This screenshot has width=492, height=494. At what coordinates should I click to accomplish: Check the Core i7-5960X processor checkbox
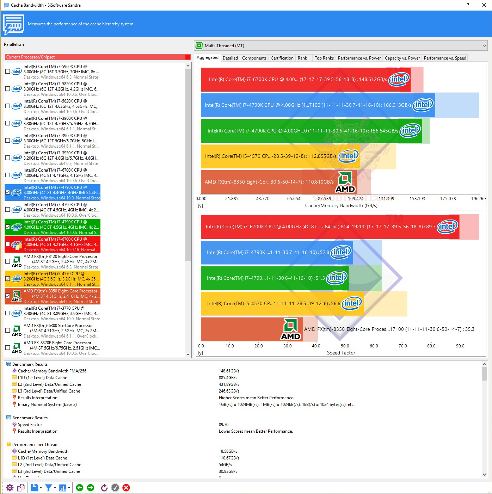[x=8, y=72]
